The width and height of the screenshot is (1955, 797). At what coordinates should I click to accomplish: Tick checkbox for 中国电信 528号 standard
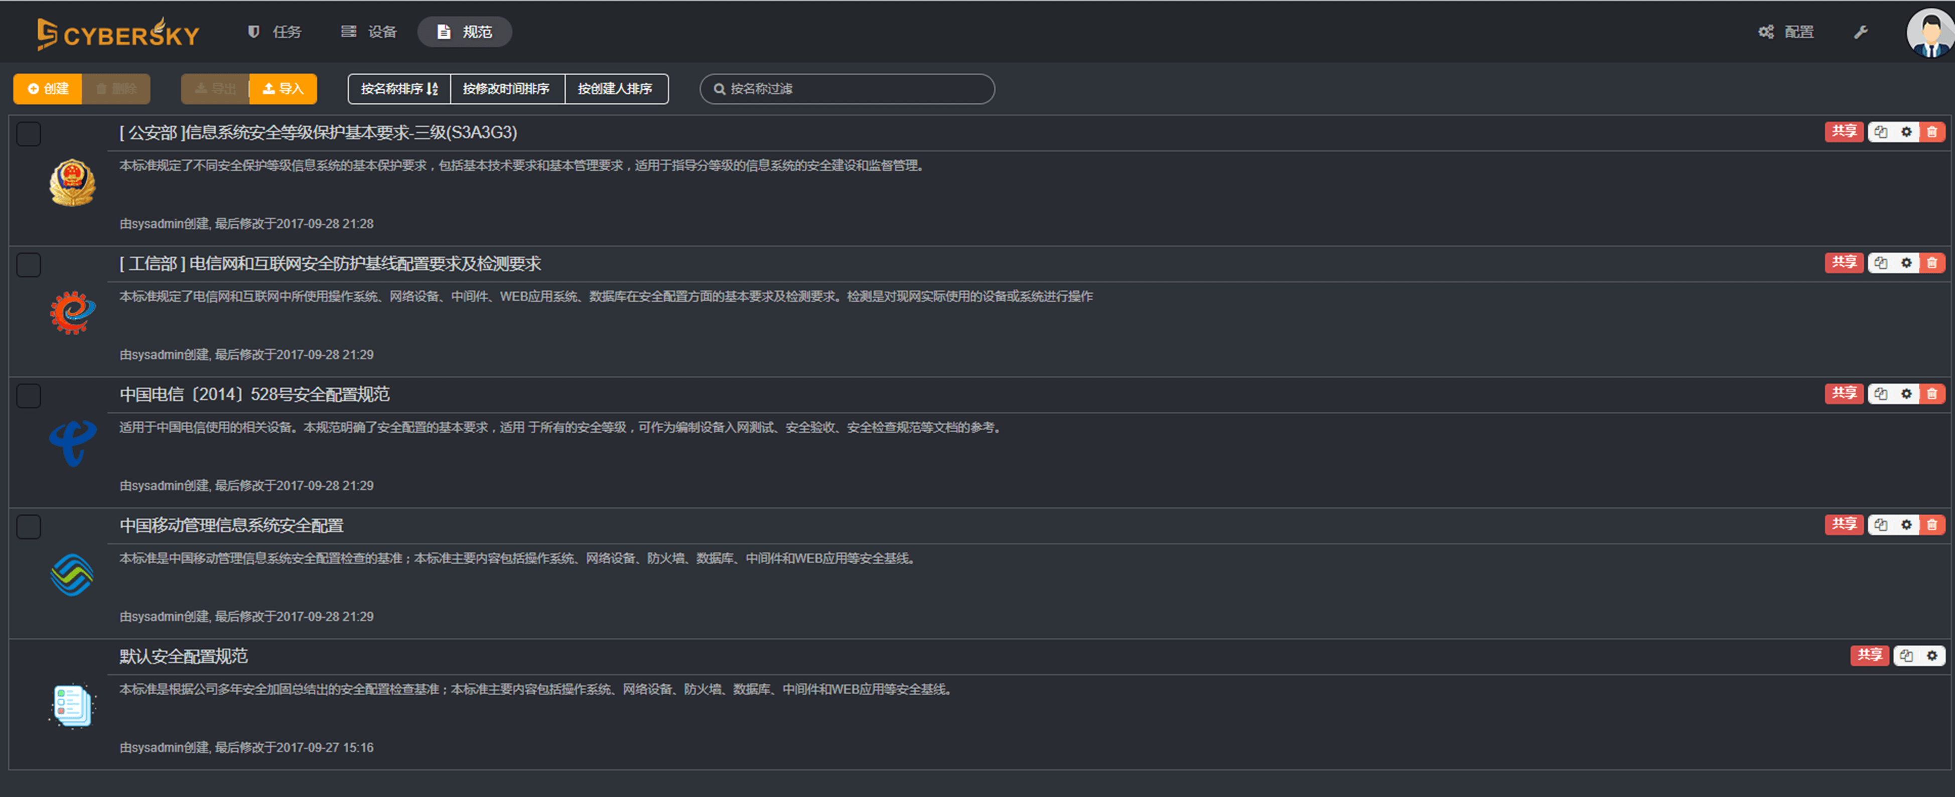[x=29, y=396]
